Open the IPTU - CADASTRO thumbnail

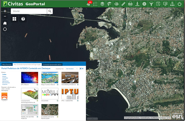[70, 94]
